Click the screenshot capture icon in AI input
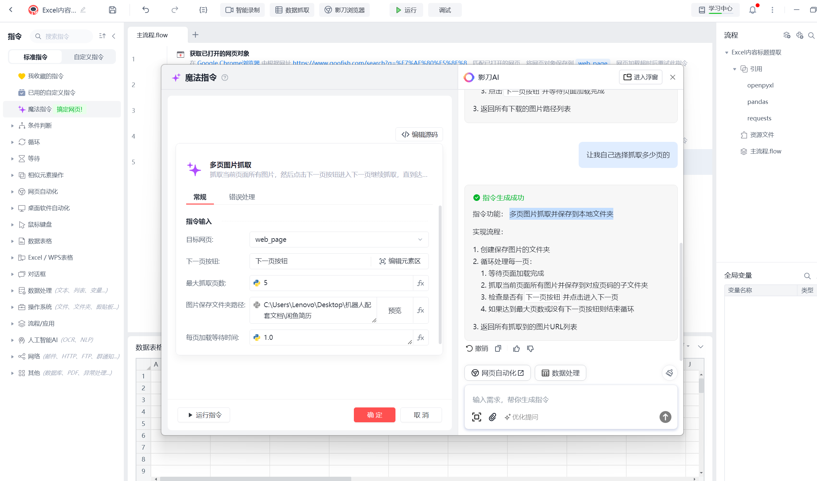Viewport: 817px width, 481px height. [x=476, y=417]
